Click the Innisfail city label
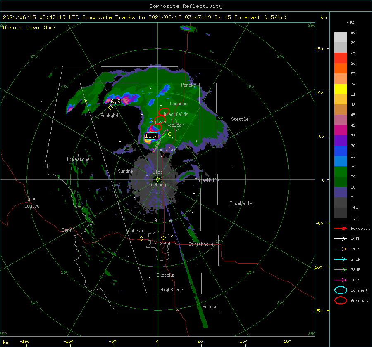This screenshot has width=372, height=347. [x=167, y=149]
